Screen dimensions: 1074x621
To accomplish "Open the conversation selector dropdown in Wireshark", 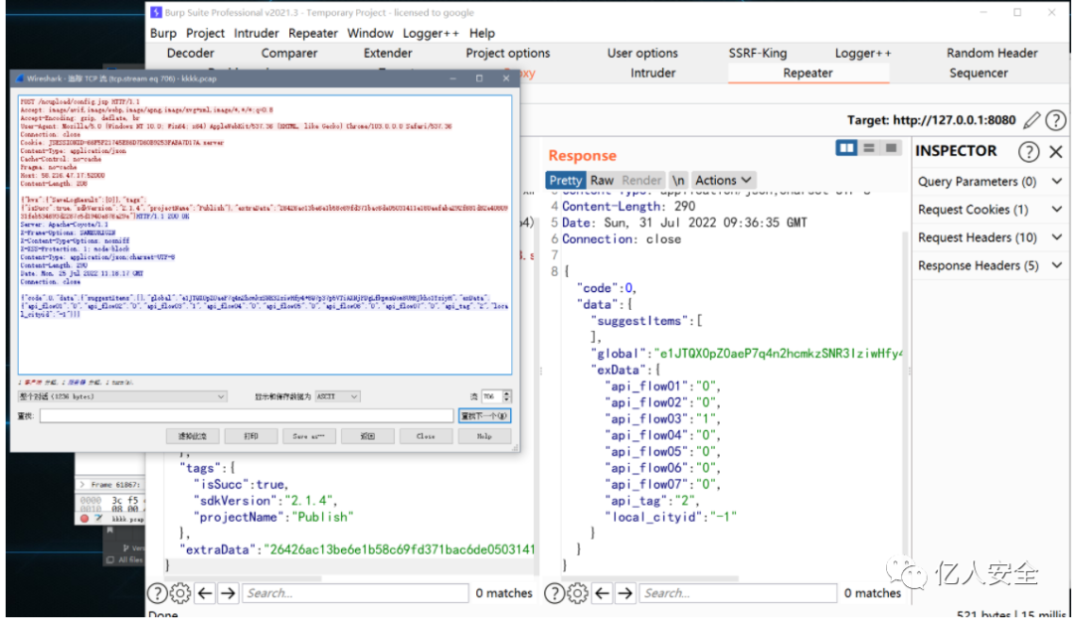I will pyautogui.click(x=122, y=396).
